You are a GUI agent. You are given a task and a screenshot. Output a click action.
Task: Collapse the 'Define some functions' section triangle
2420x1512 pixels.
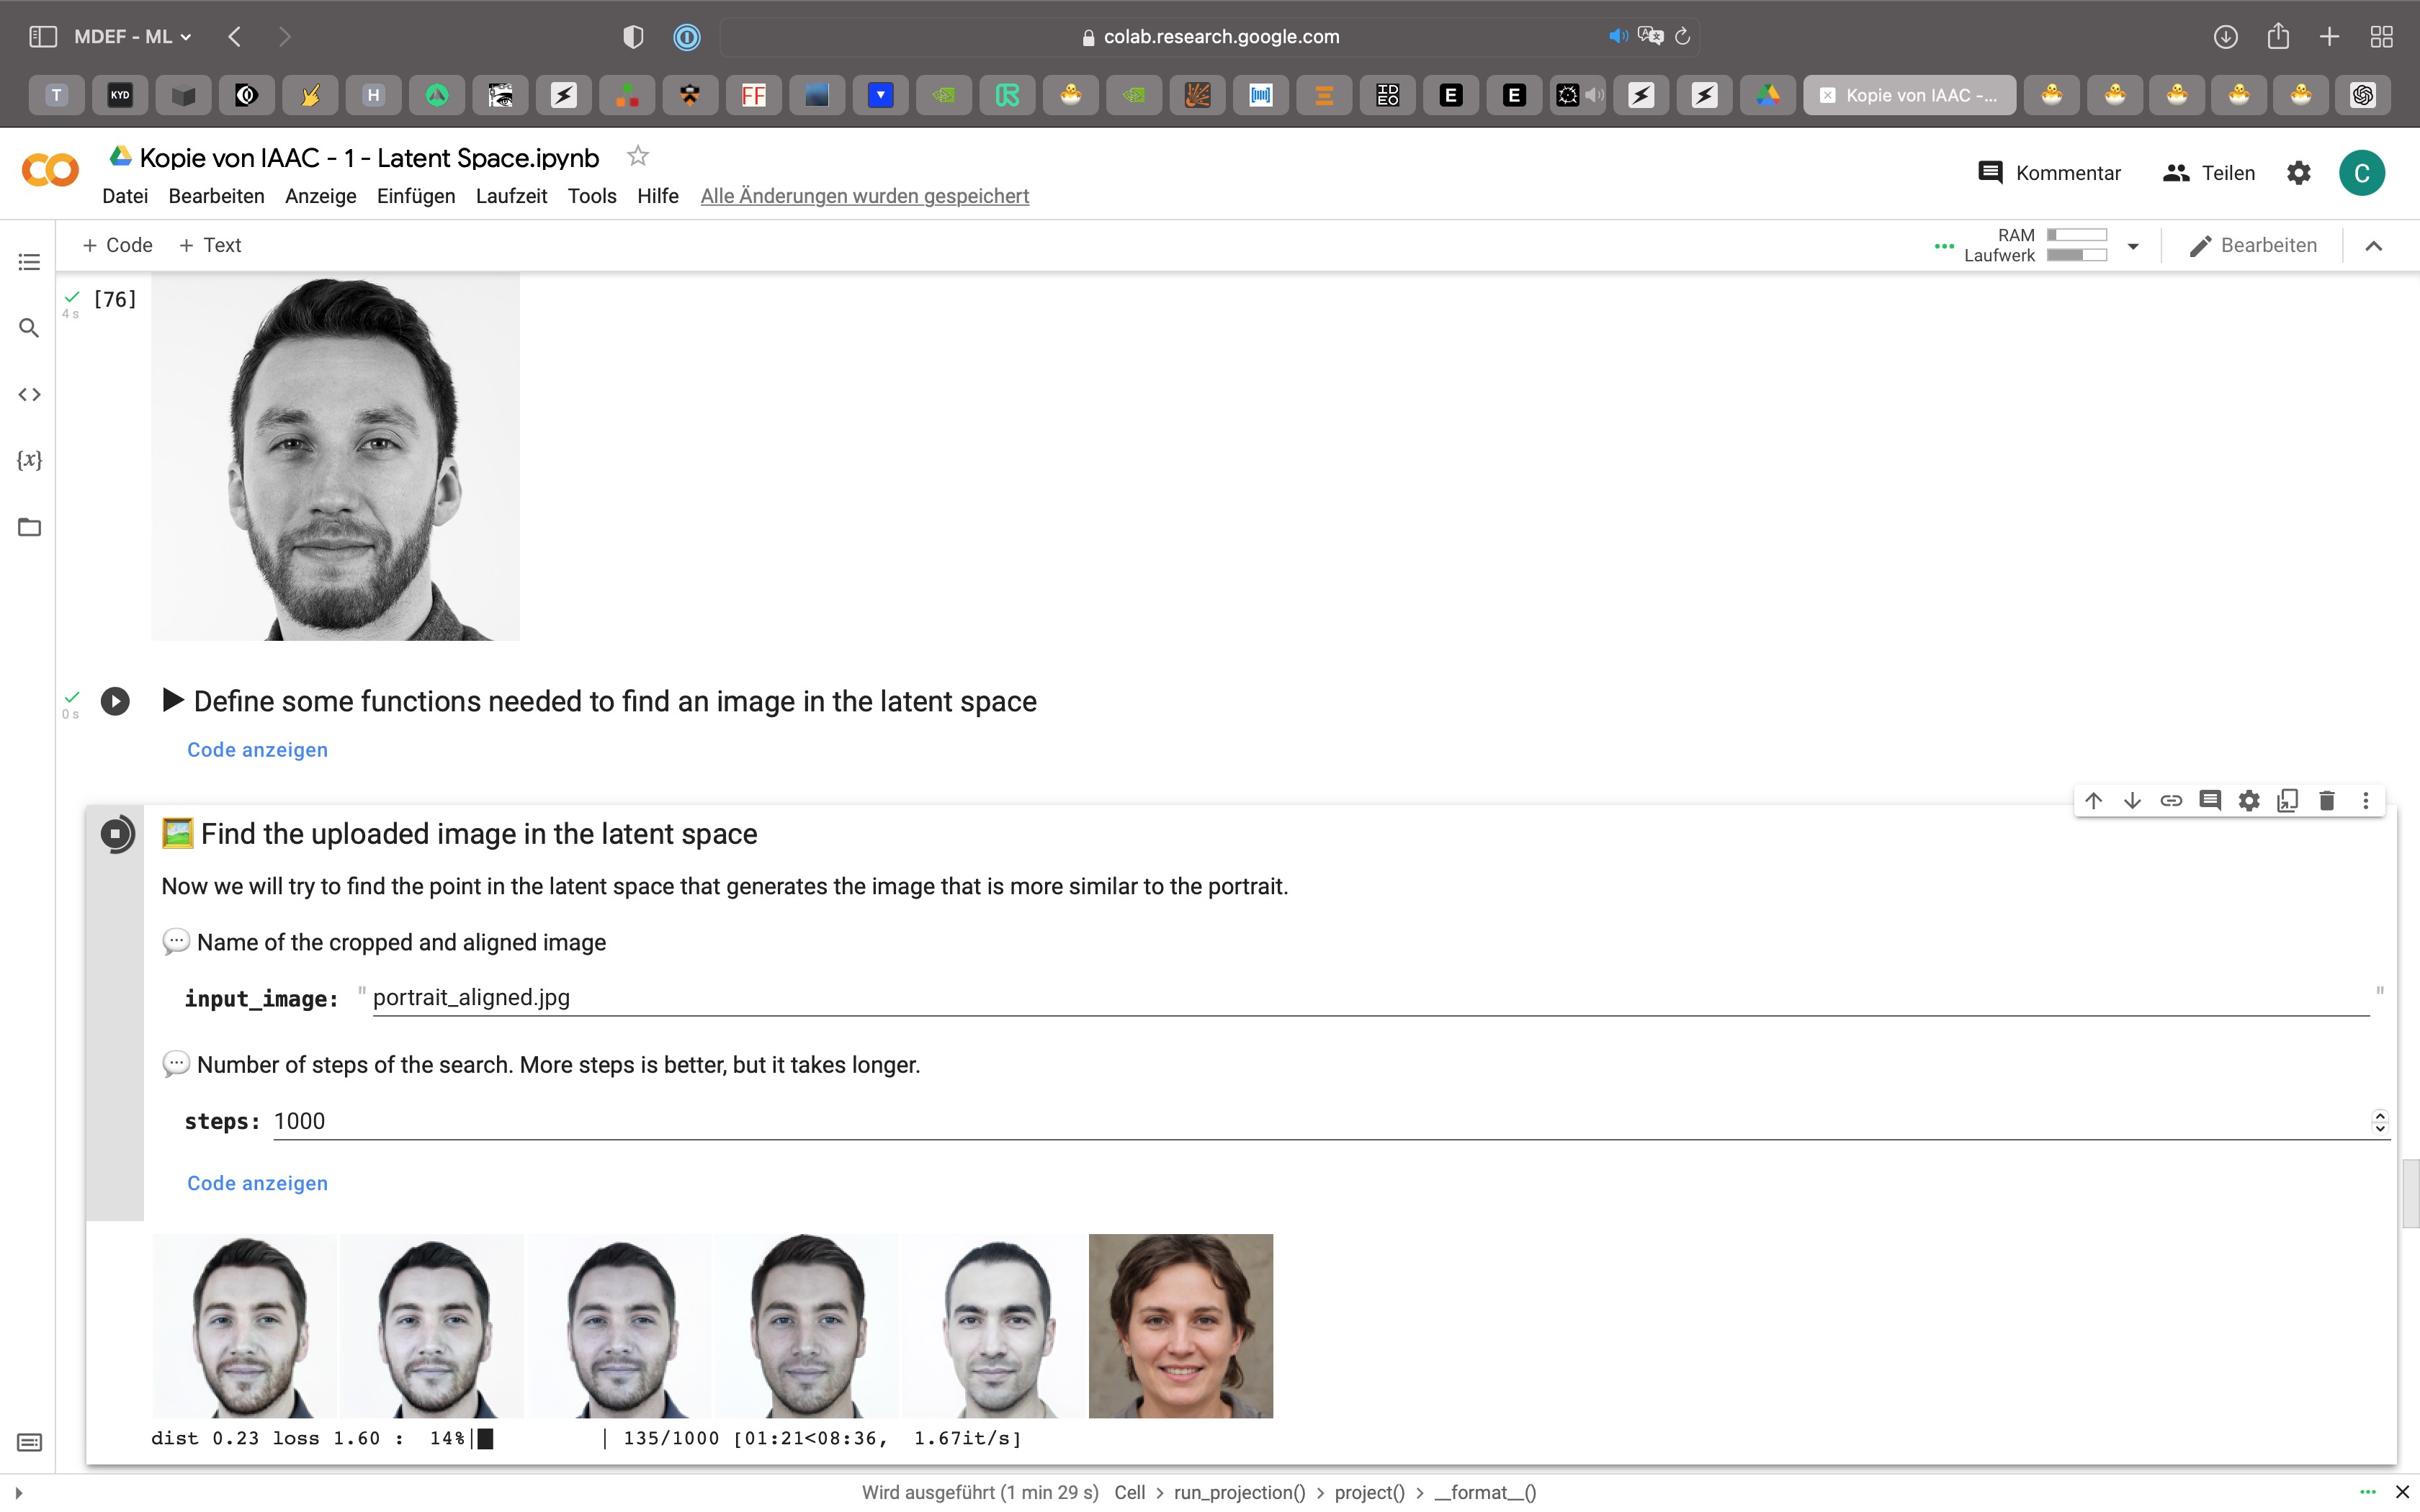tap(172, 700)
